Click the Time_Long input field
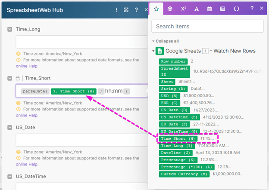Image resolution: width=269 pixels, height=190 pixels. 82,42
